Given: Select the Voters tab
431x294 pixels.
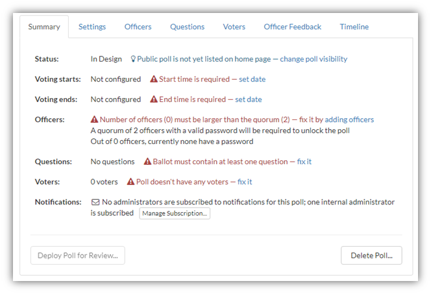Looking at the screenshot, I should pyautogui.click(x=234, y=27).
